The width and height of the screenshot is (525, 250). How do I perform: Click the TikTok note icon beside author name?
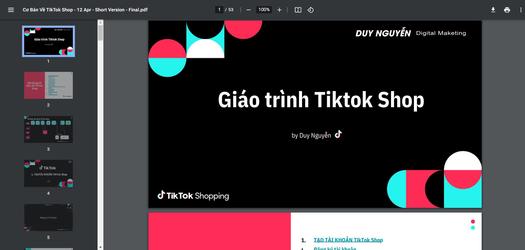(338, 134)
